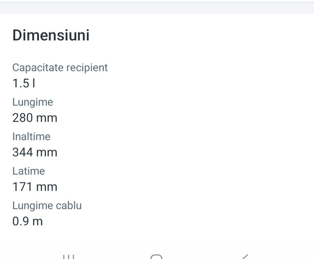
Task: Click the Latime label
Action: 29,171
